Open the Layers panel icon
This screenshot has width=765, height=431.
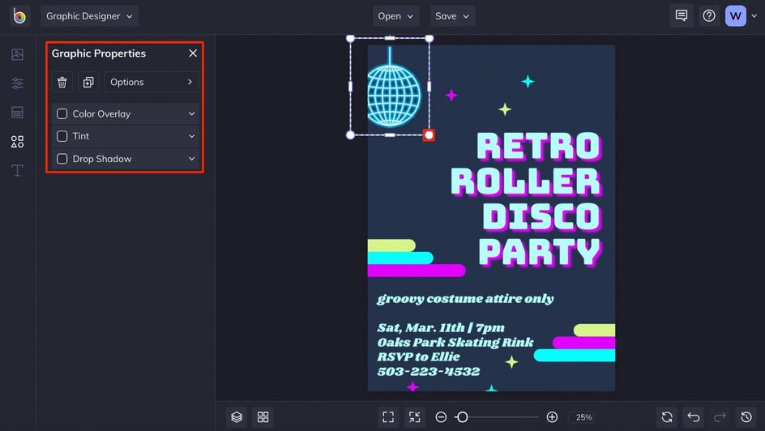tap(237, 417)
